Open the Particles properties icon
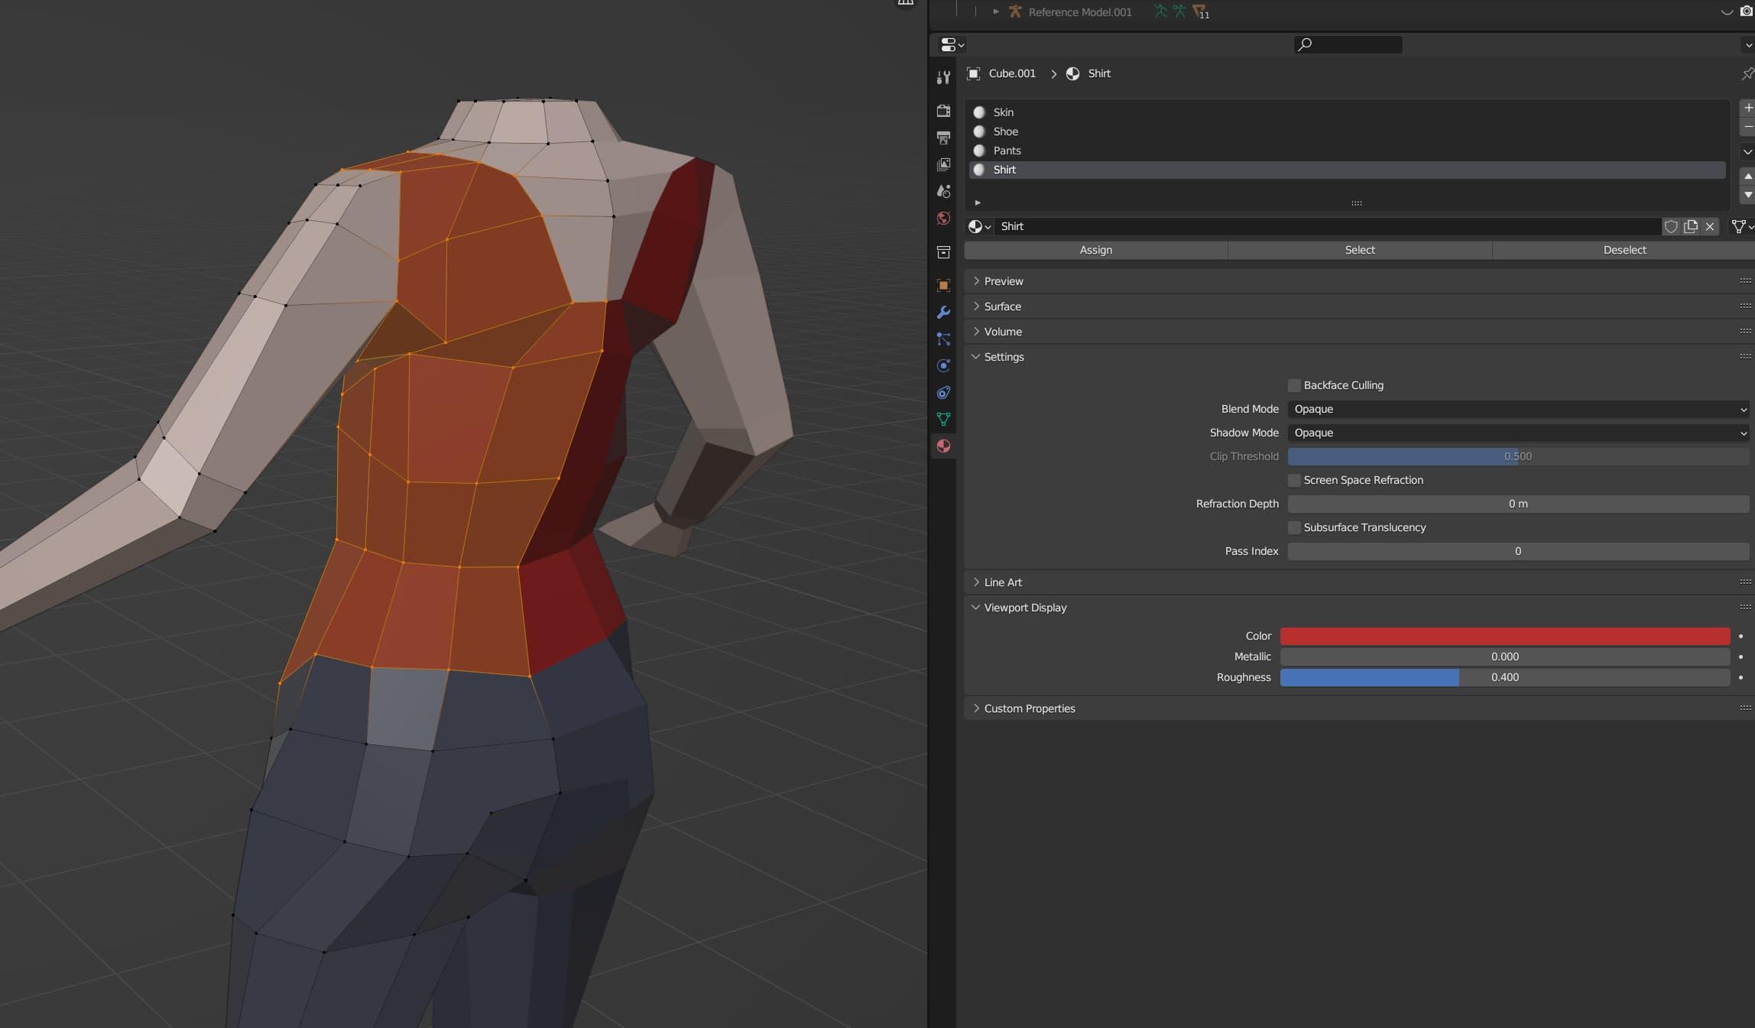The width and height of the screenshot is (1755, 1028). pos(943,339)
